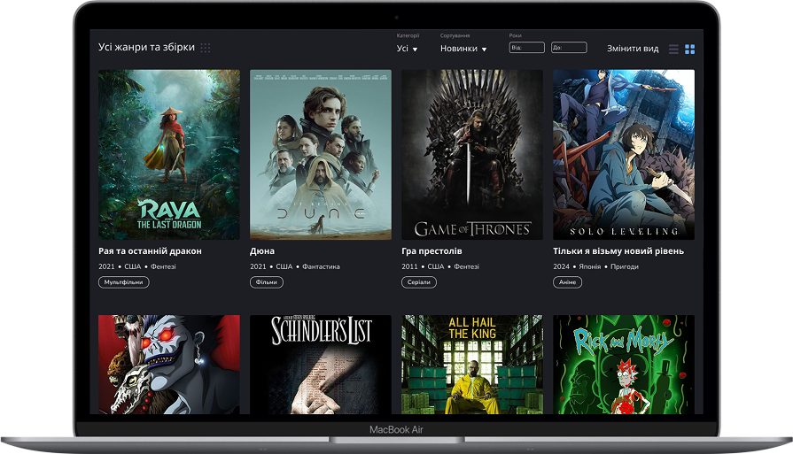Open the Death Note Ryuk poster
The width and height of the screenshot is (793, 454).
pyautogui.click(x=169, y=365)
